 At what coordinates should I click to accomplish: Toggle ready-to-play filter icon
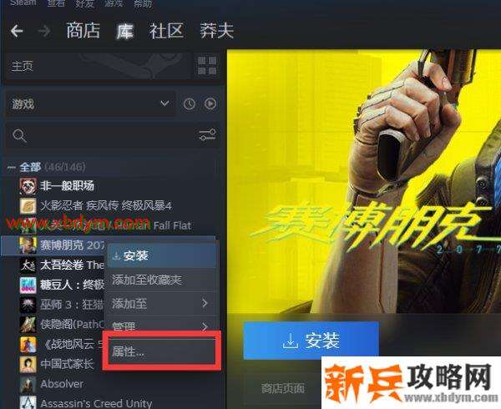(x=210, y=104)
